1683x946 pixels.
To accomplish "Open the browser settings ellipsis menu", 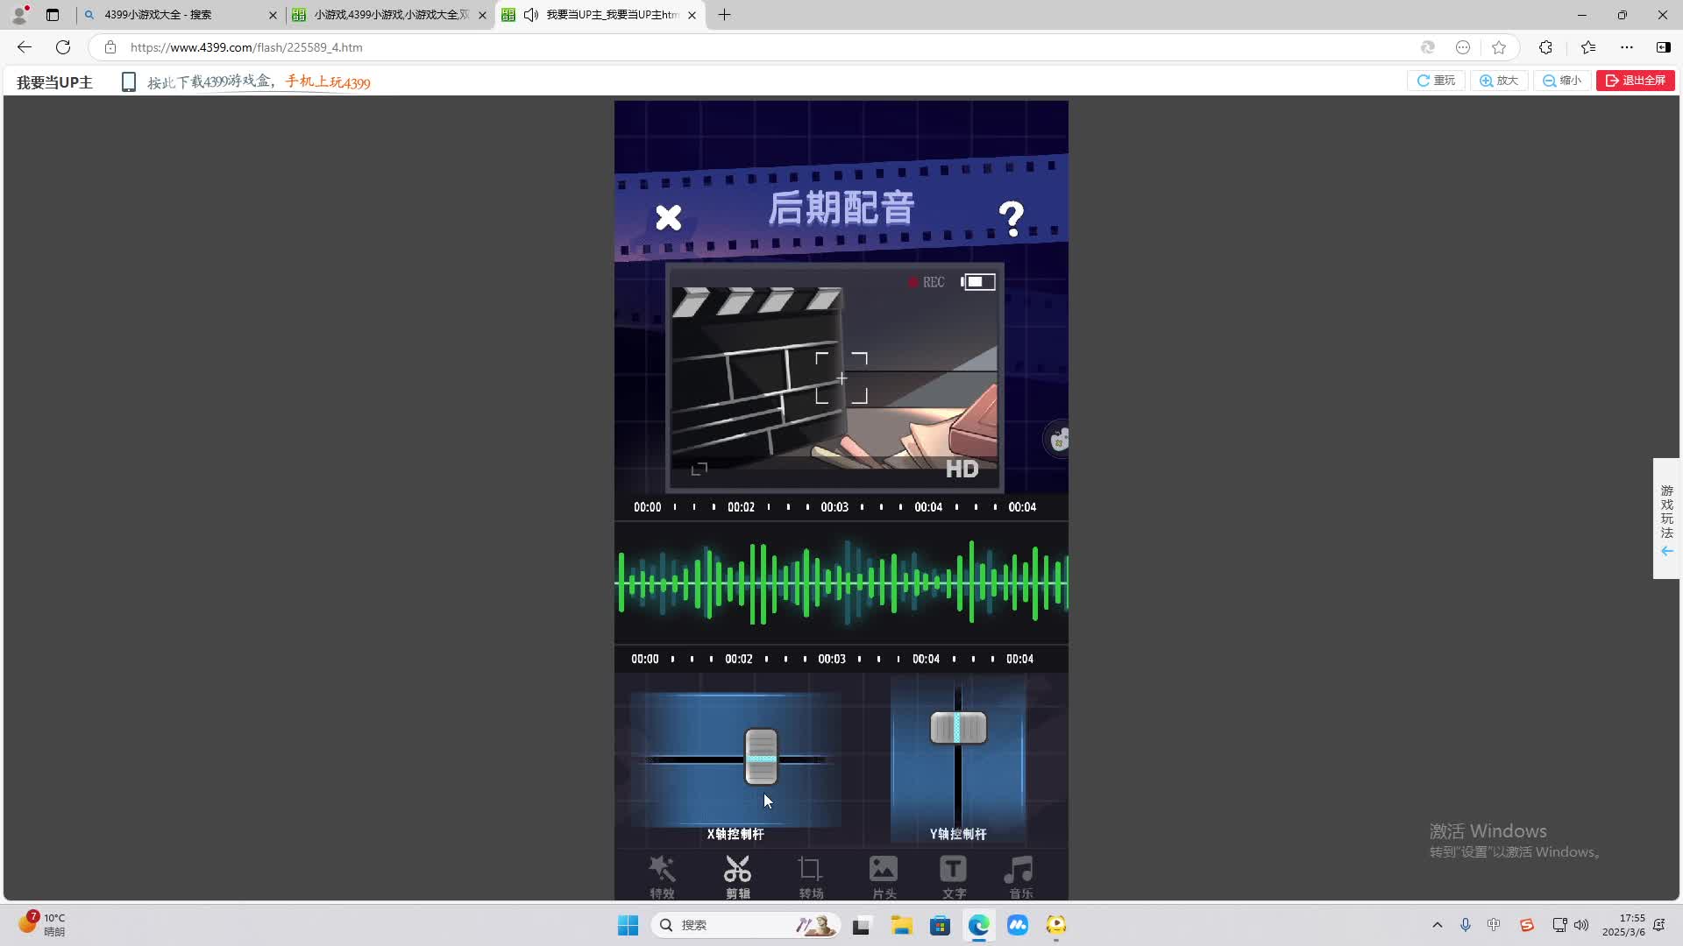I will tap(1628, 47).
